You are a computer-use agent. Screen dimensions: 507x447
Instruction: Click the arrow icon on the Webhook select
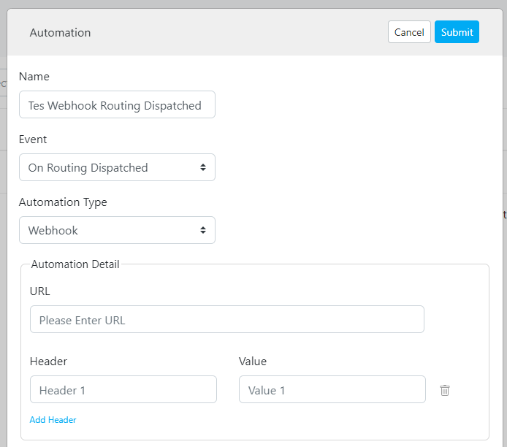pyautogui.click(x=202, y=230)
